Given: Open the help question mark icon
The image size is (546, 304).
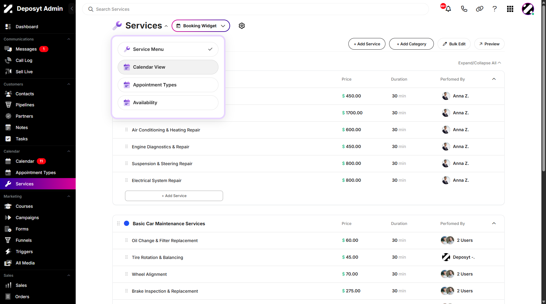Looking at the screenshot, I should (x=495, y=9).
